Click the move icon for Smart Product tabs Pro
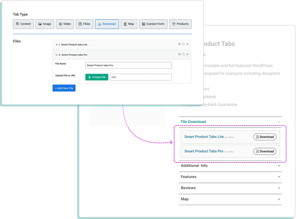Image resolution: width=297 pixels, height=219 pixels. 180,54
